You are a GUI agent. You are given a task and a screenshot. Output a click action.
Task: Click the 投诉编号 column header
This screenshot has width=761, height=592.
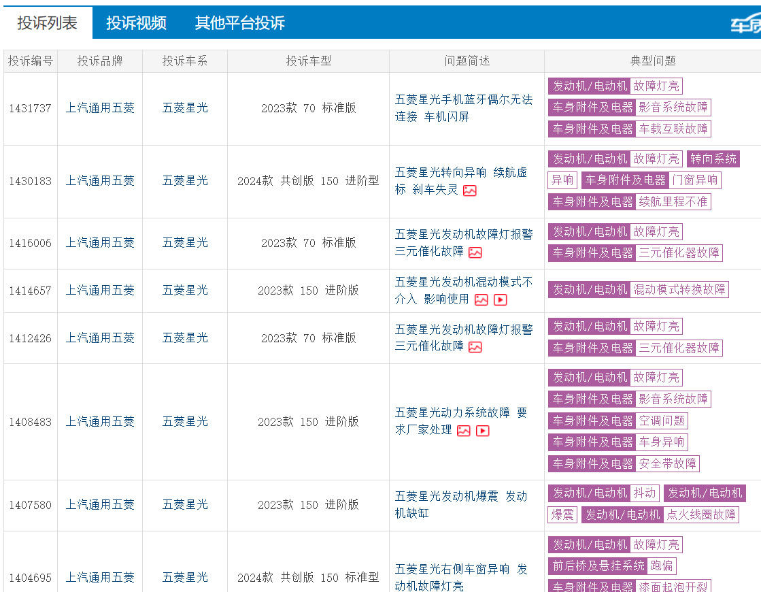click(x=30, y=61)
